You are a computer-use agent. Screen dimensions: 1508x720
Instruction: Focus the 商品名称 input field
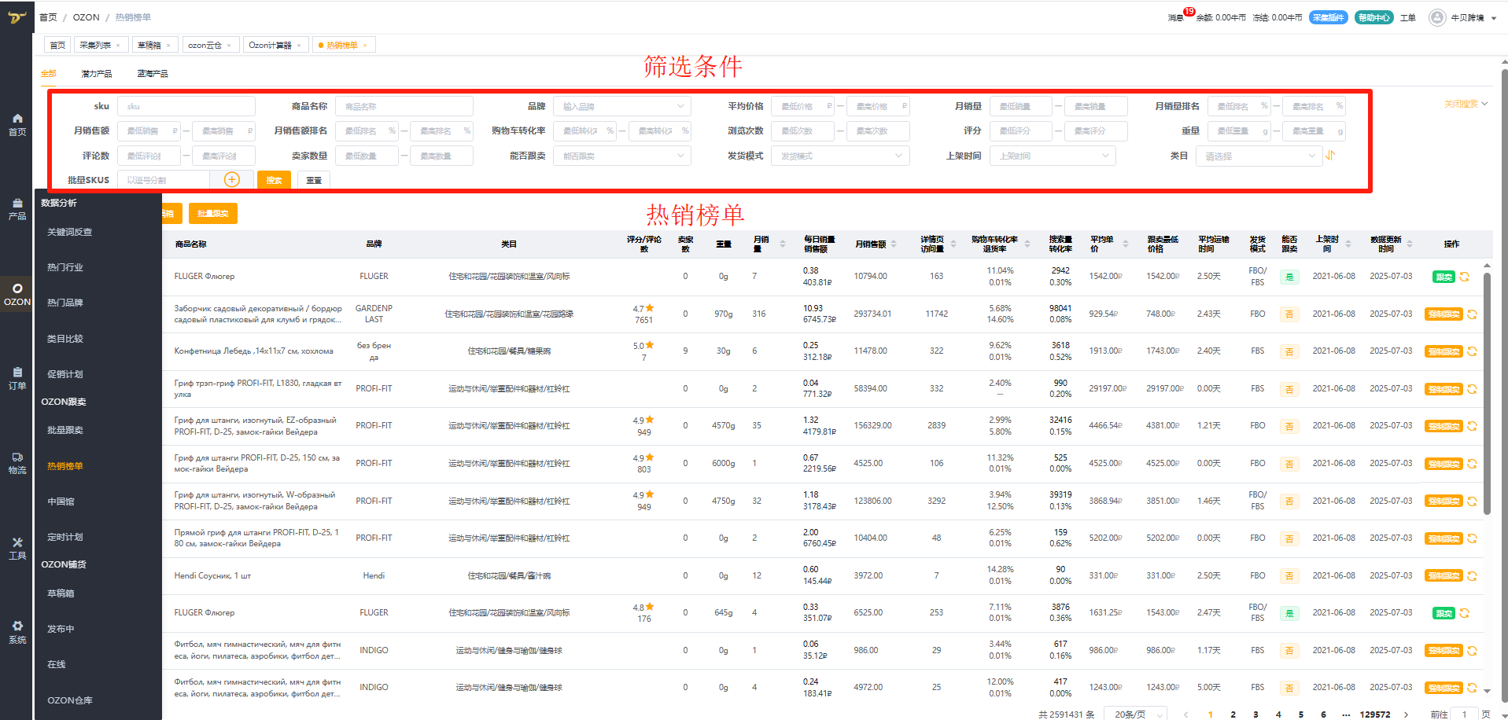(x=404, y=106)
